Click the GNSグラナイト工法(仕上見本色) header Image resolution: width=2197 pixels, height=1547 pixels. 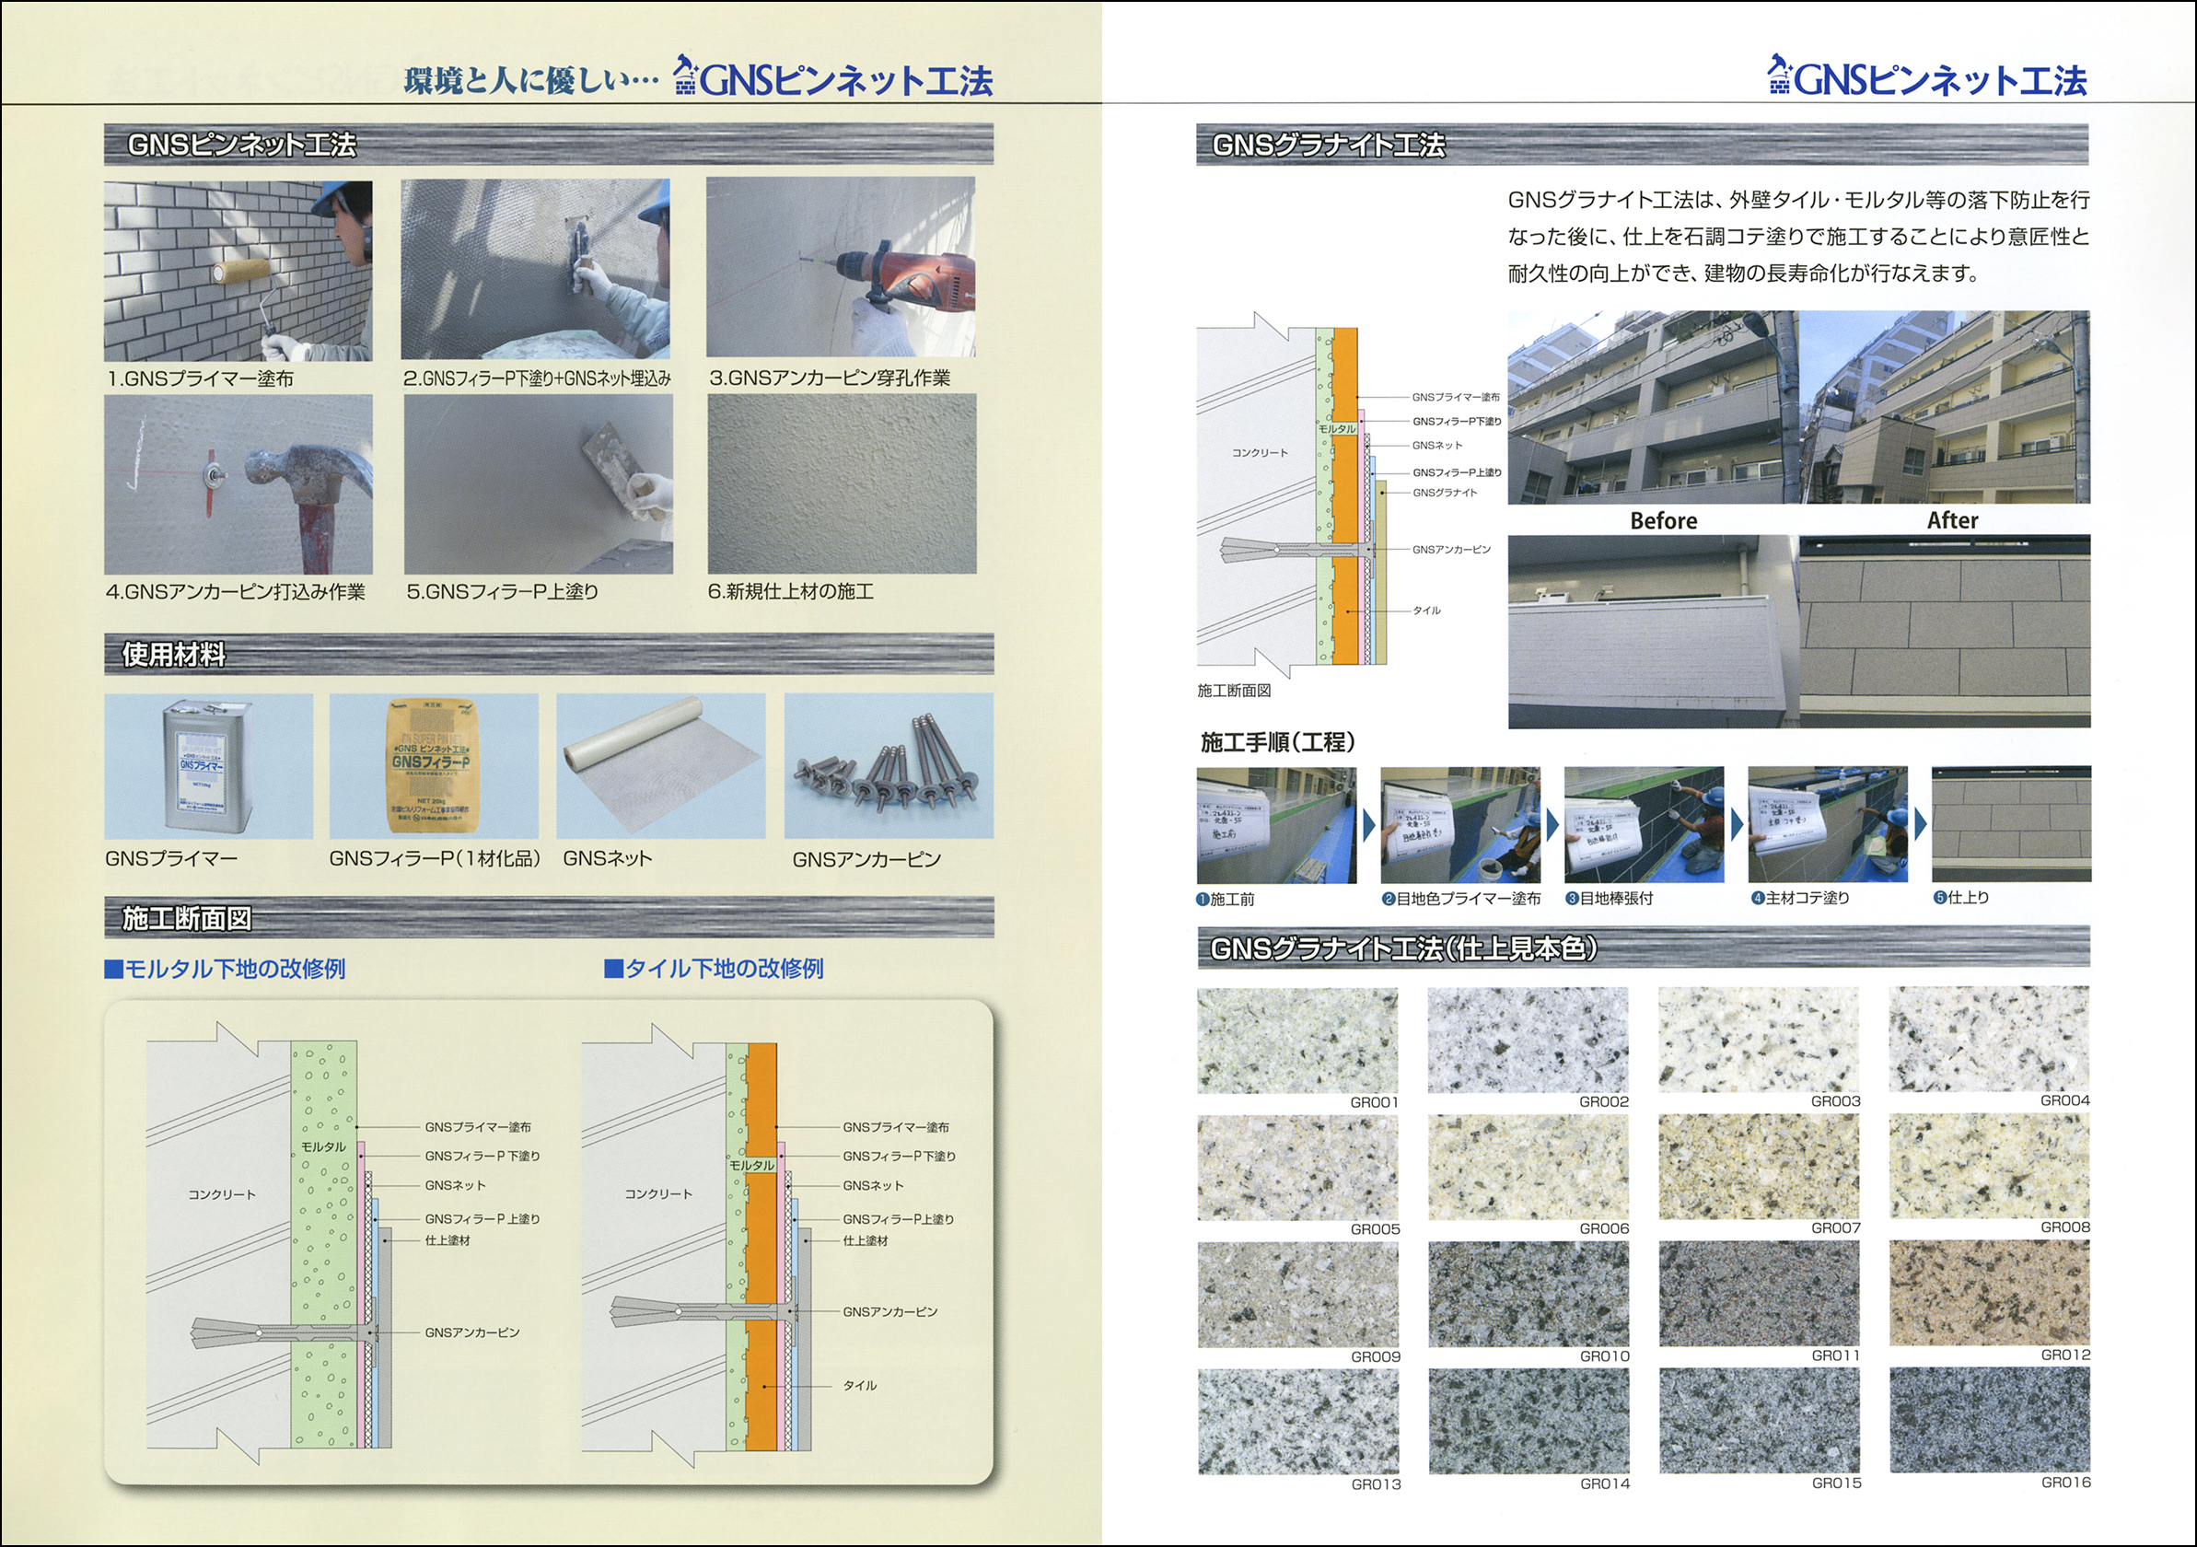1643,948
